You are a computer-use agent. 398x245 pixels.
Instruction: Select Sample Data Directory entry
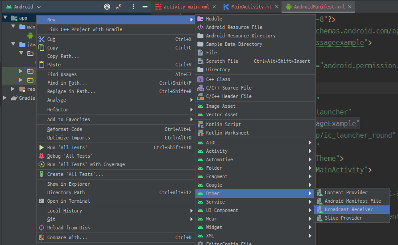point(255,44)
